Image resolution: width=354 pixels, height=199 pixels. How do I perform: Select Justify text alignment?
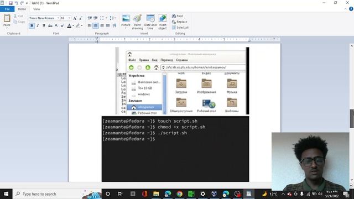[108, 25]
